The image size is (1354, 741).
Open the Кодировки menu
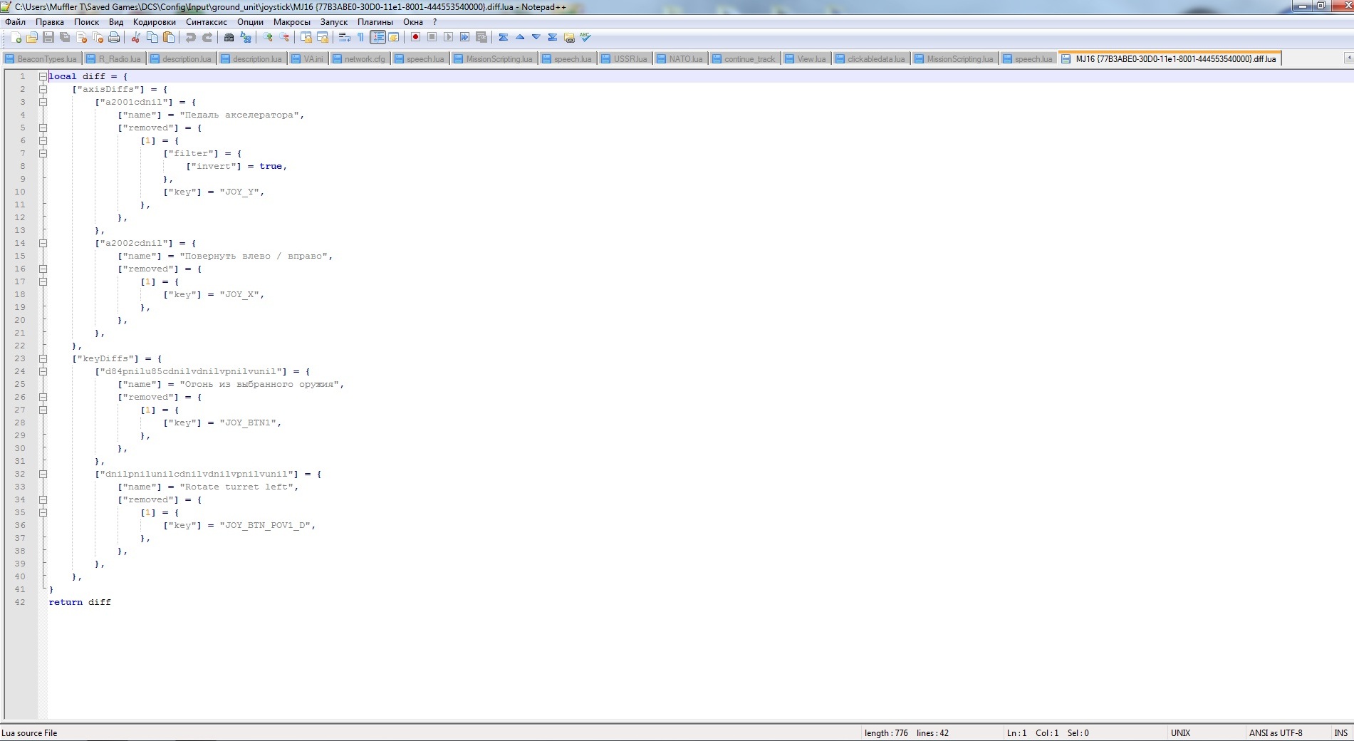pos(155,22)
